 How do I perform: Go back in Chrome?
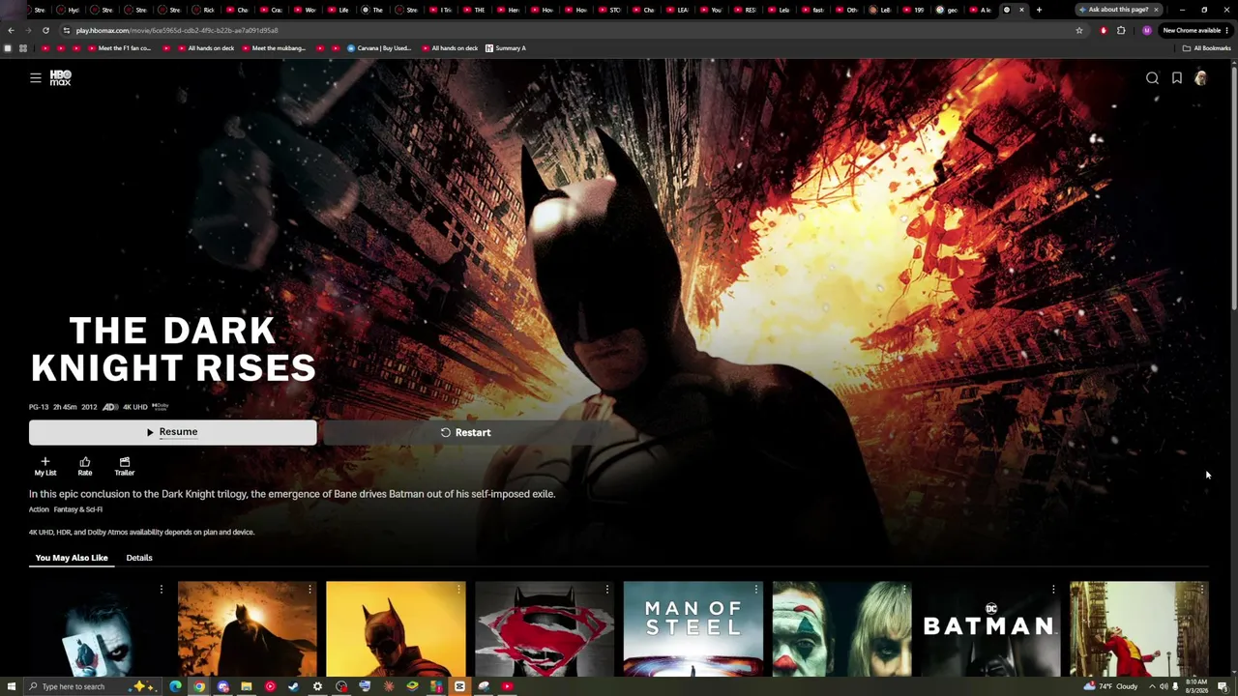(11, 30)
